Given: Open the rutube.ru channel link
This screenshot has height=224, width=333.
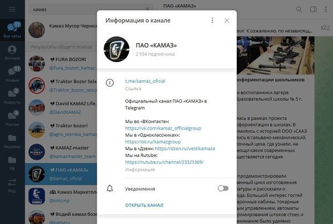Looking at the screenshot, I should point(164,162).
